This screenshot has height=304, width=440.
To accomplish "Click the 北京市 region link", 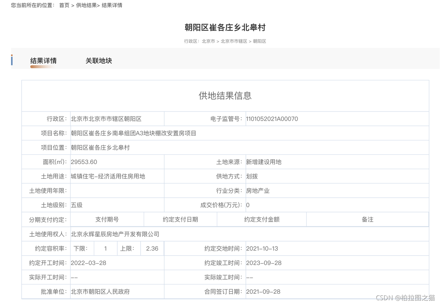I will click(x=208, y=41).
